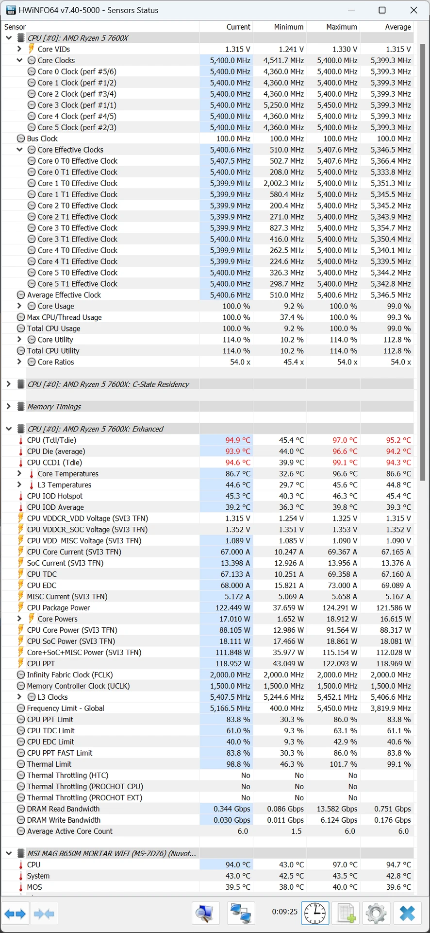Click the elapsed time 0:09:25 display
This screenshot has height=933, width=430.
tap(284, 912)
